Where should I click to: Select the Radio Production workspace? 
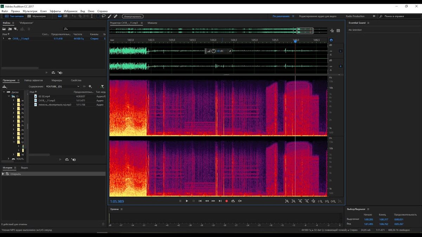click(x=355, y=16)
